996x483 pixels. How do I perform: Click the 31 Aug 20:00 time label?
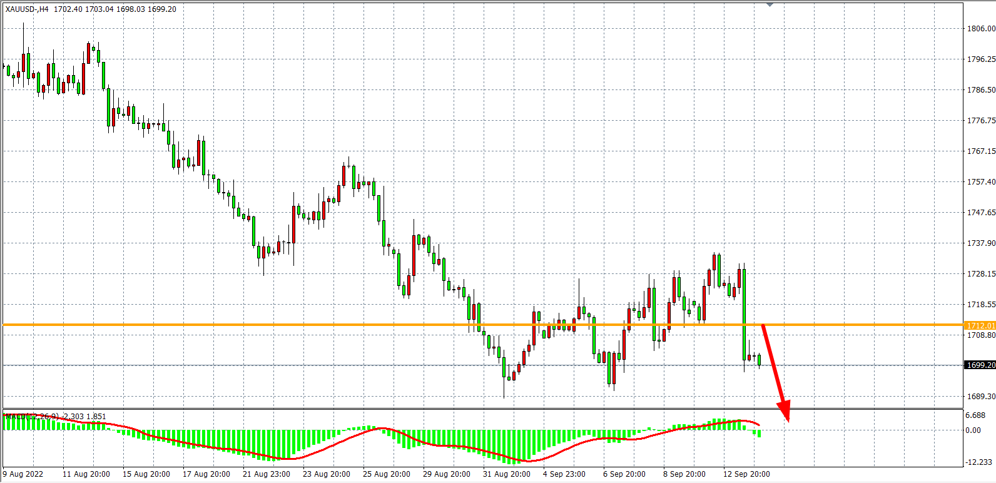pos(507,474)
